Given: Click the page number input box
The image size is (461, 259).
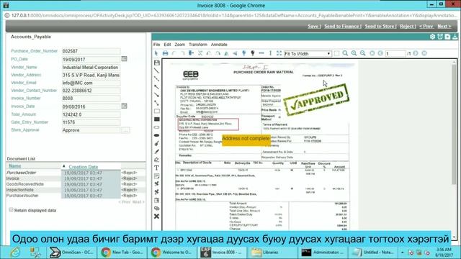Looking at the screenshot, I should coord(395,54).
